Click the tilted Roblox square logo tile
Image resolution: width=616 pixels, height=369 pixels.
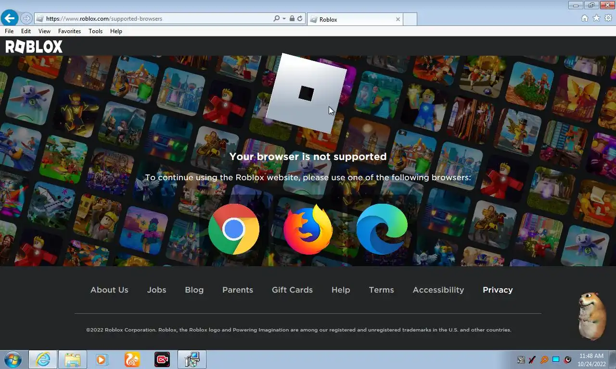pyautogui.click(x=306, y=93)
